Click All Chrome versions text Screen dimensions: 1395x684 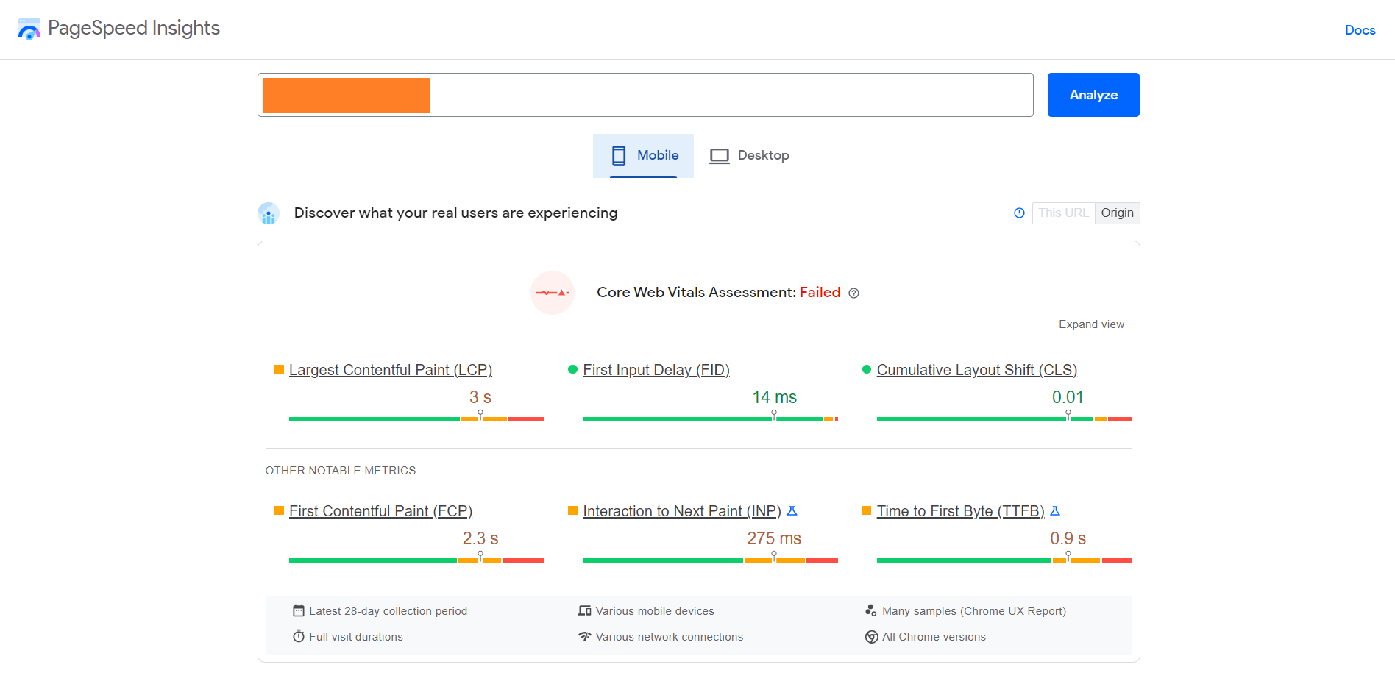(934, 637)
